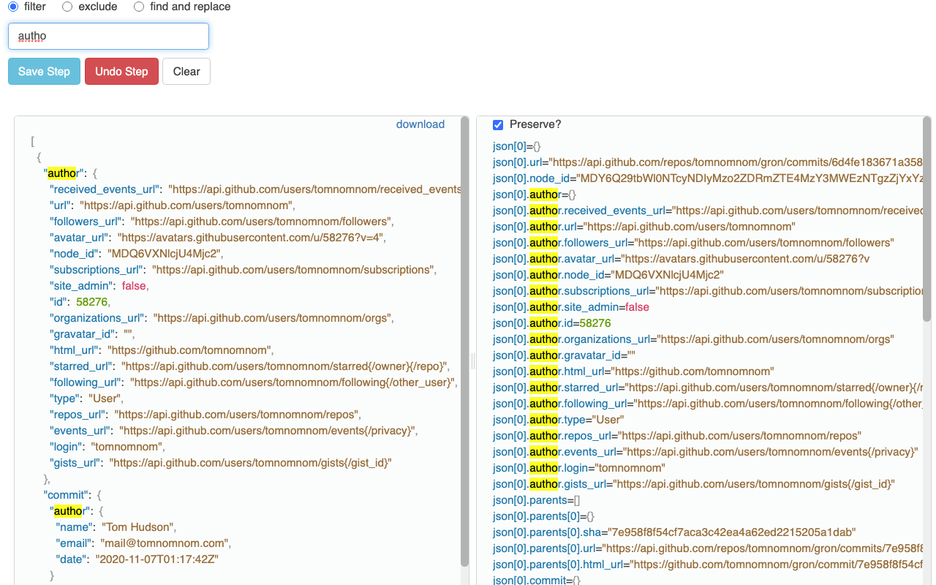Click the "following_url" key in JSON pane
Image resolution: width=936 pixels, height=585 pixels.
point(87,382)
